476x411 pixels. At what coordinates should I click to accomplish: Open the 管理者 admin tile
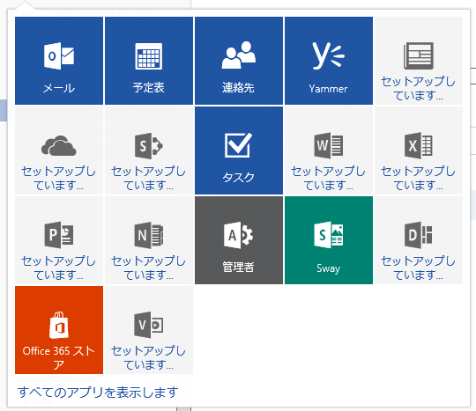(239, 240)
